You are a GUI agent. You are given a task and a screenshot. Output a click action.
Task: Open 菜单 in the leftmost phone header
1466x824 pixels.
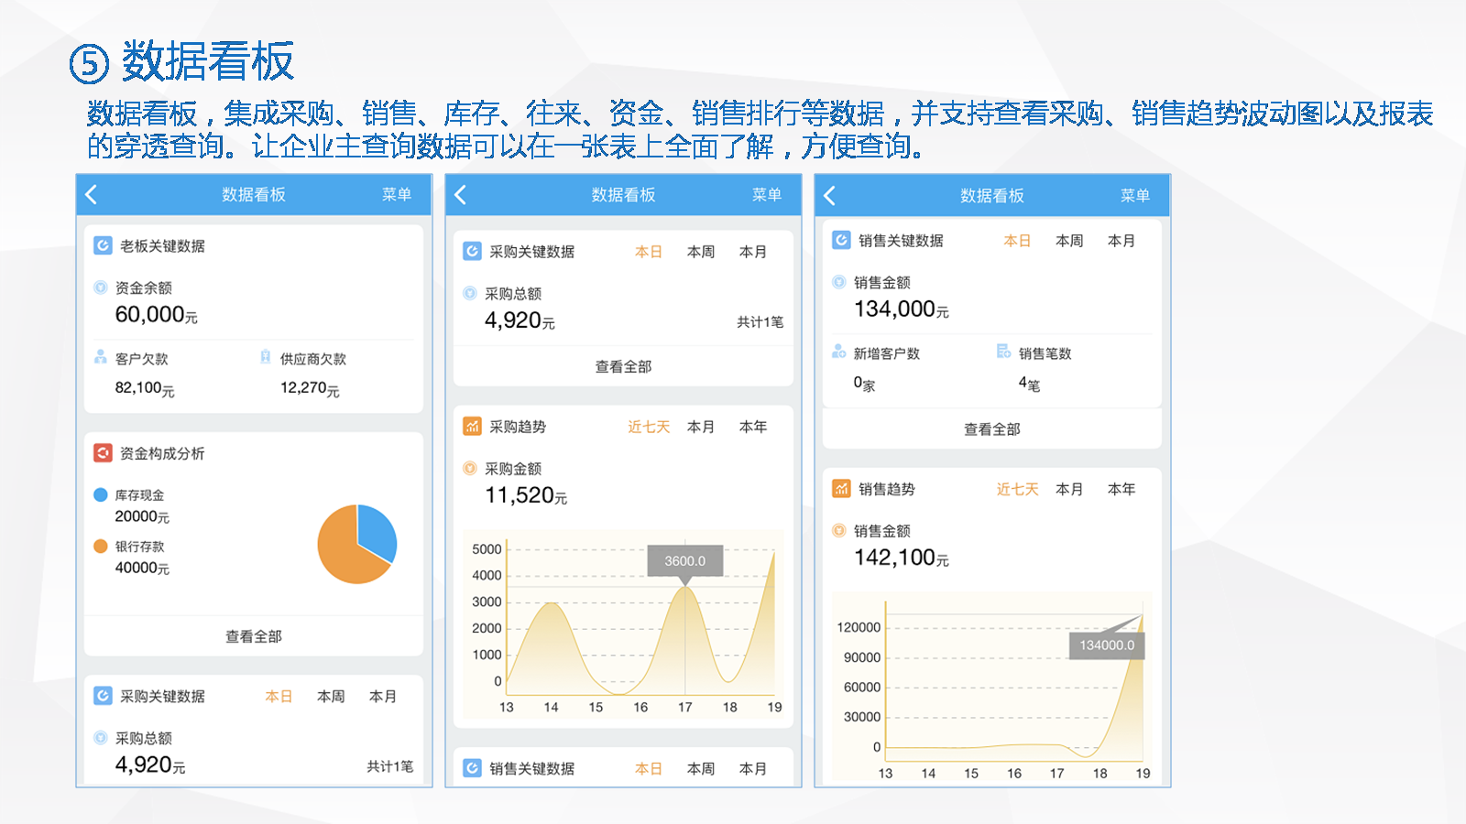pyautogui.click(x=396, y=194)
